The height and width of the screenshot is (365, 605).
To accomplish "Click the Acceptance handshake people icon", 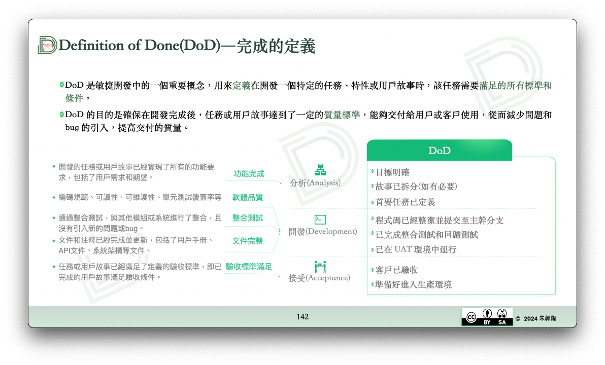I will pyautogui.click(x=320, y=267).
